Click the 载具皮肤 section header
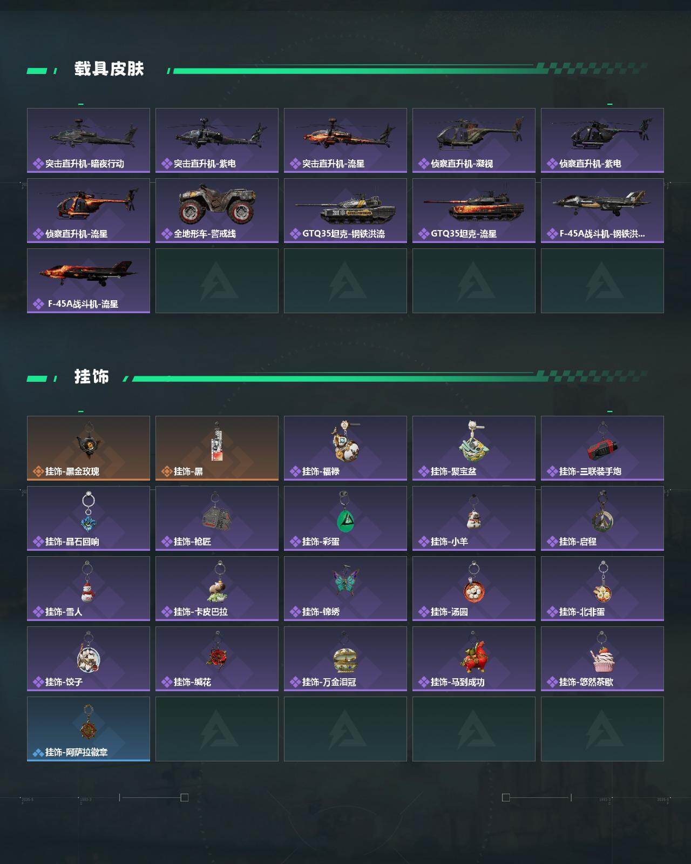The height and width of the screenshot is (864, 691). [109, 69]
